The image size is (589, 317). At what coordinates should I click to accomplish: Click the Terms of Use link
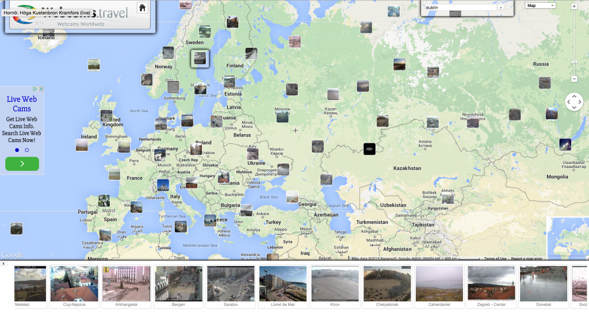tap(495, 258)
